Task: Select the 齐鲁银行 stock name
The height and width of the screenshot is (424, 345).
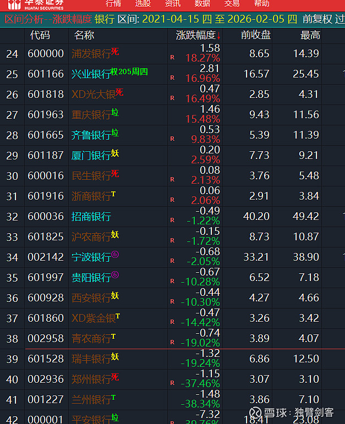Action: [x=91, y=135]
